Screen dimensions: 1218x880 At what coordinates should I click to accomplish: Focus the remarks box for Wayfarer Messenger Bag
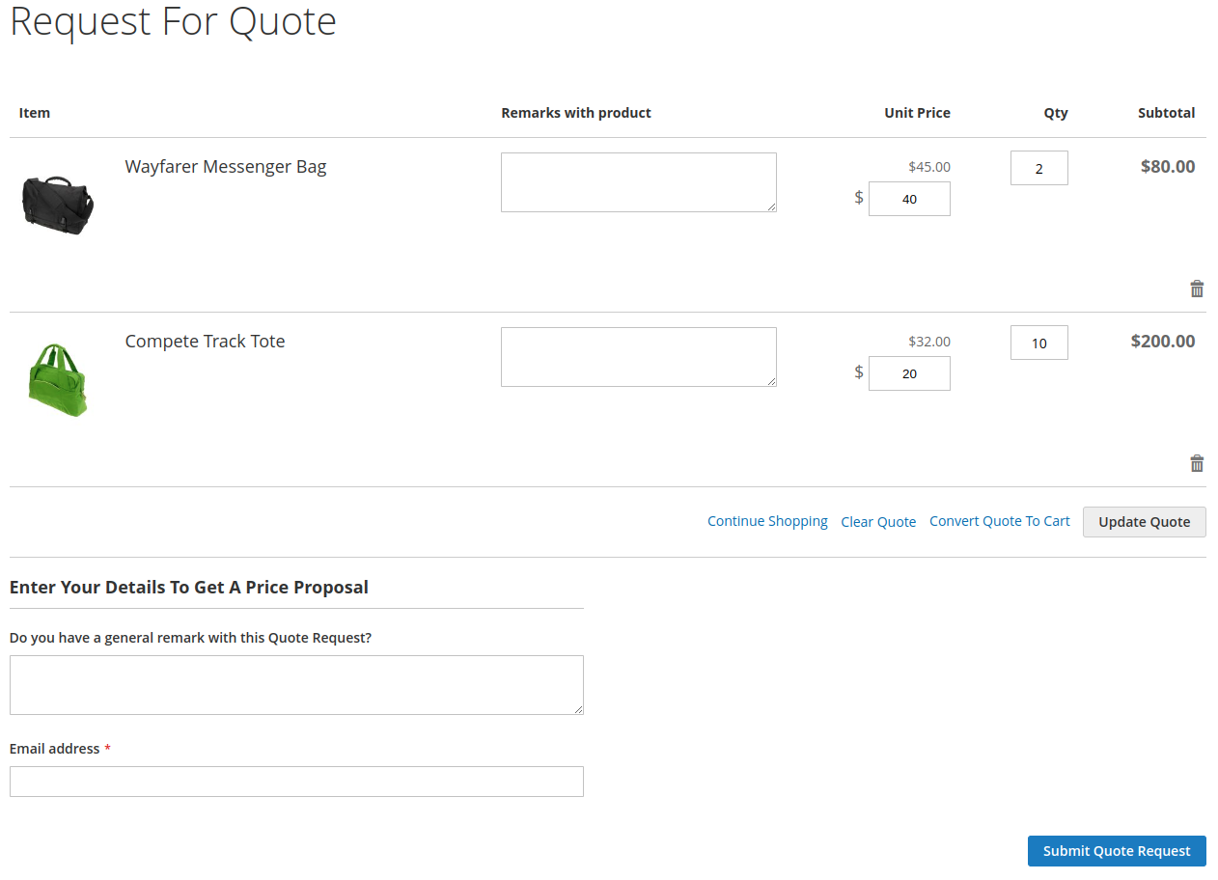tap(639, 182)
